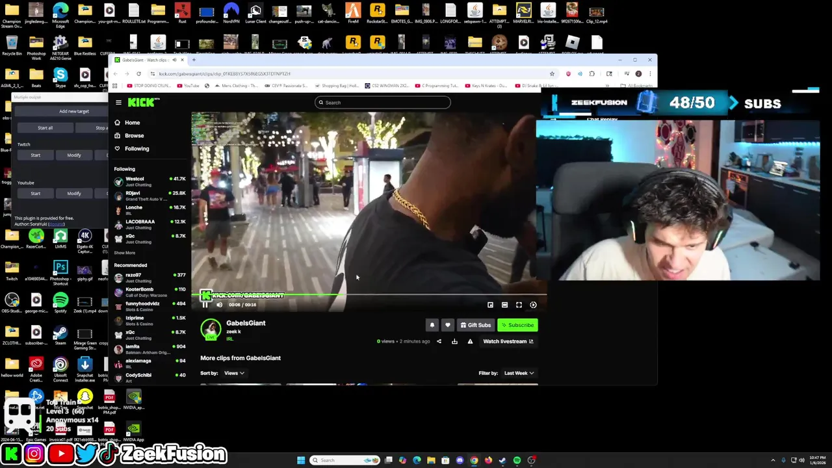
Task: Click the Gift Subs button
Action: [x=475, y=325]
